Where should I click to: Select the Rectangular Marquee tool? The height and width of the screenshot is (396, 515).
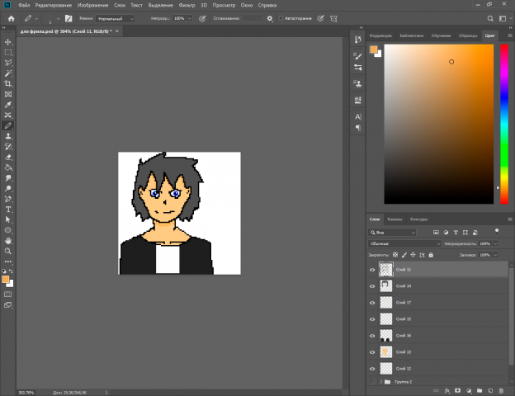tap(8, 53)
